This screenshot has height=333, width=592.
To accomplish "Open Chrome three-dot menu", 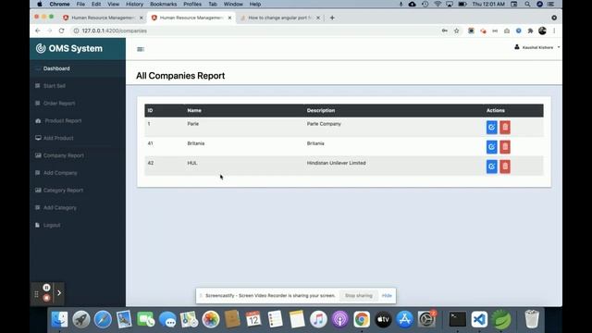I will [554, 31].
